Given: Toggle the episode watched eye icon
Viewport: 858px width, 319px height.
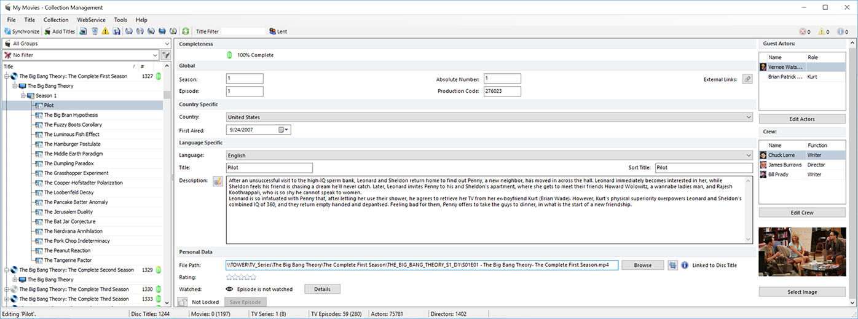Looking at the screenshot, I should click(230, 289).
